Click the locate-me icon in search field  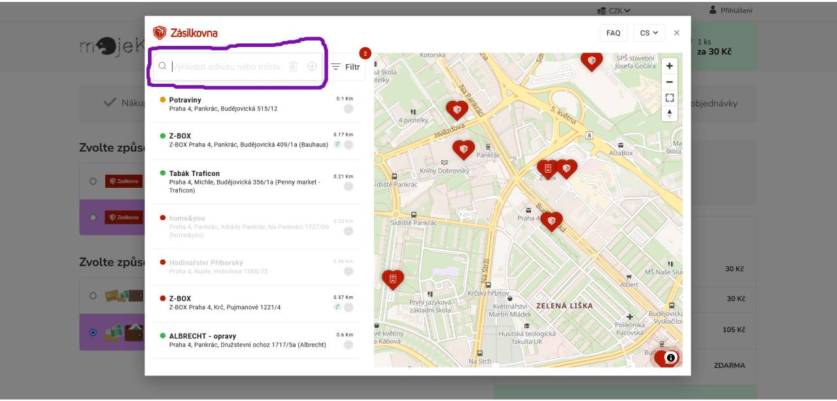312,66
